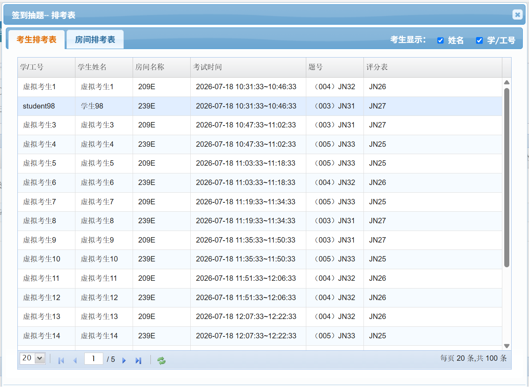The height and width of the screenshot is (387, 529).
Task: Click JN25 in the 虚拟考生7 row
Action: pyautogui.click(x=433, y=202)
